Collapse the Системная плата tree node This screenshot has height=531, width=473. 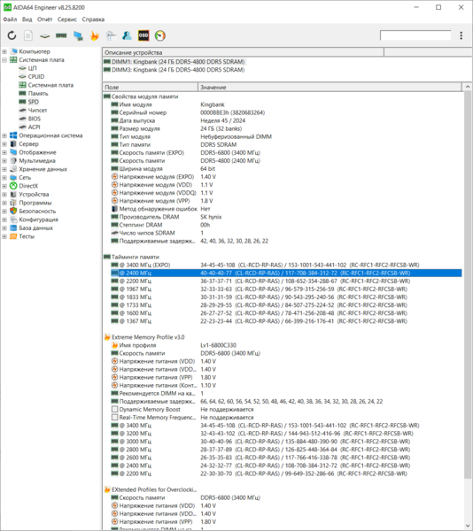[x=4, y=60]
